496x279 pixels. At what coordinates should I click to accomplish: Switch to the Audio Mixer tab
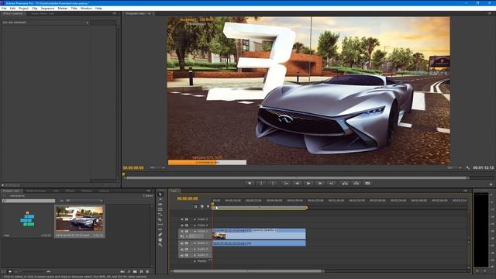pyautogui.click(x=43, y=14)
